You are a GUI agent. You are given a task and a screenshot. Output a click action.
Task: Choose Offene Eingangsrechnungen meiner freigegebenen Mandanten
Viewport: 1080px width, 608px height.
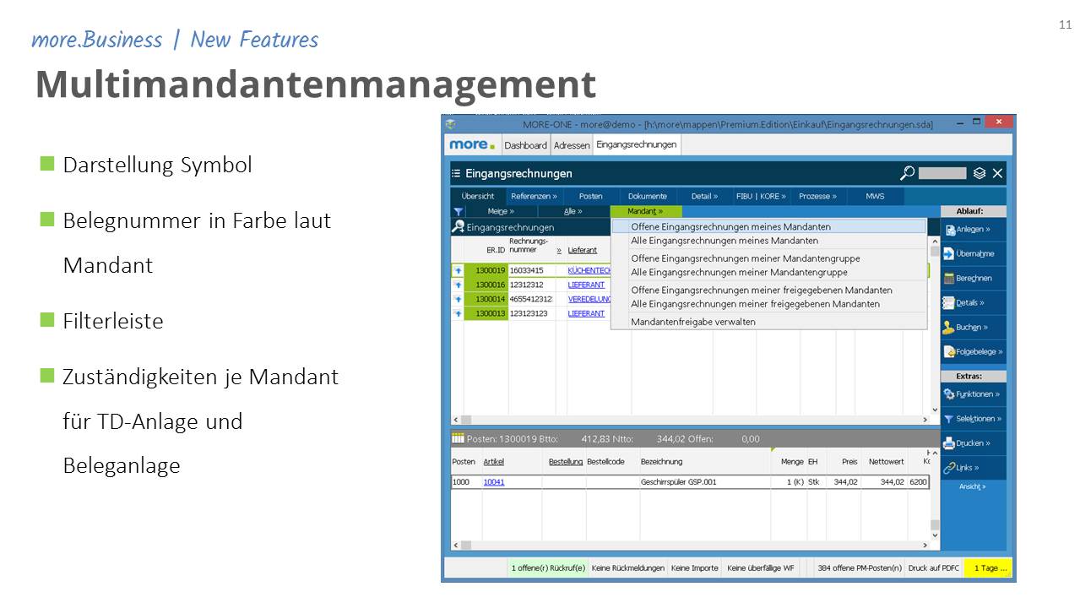768,290
